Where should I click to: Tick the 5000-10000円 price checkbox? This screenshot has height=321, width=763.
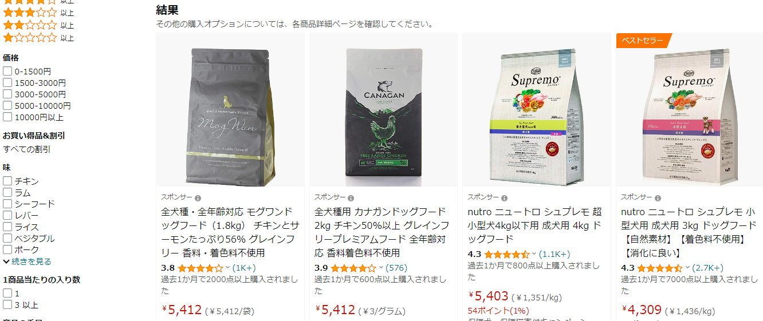[7, 105]
